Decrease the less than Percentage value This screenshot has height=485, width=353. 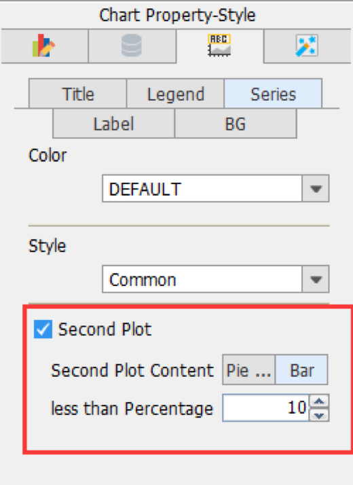pos(319,415)
